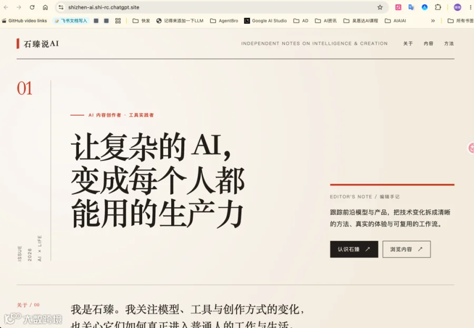The image size is (474, 328).
Task: Open the grid apps bookmark icon
Action: click(118, 21)
